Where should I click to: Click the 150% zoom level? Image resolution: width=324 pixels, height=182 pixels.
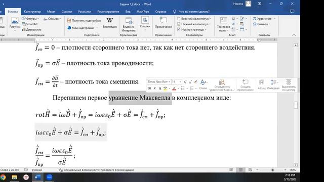(293, 170)
